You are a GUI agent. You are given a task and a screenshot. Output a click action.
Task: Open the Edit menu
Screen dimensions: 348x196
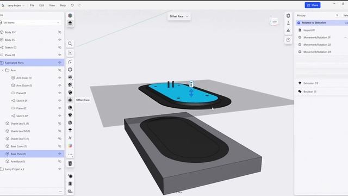(41, 5)
